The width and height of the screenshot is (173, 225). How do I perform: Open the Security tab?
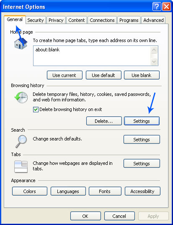point(36,20)
